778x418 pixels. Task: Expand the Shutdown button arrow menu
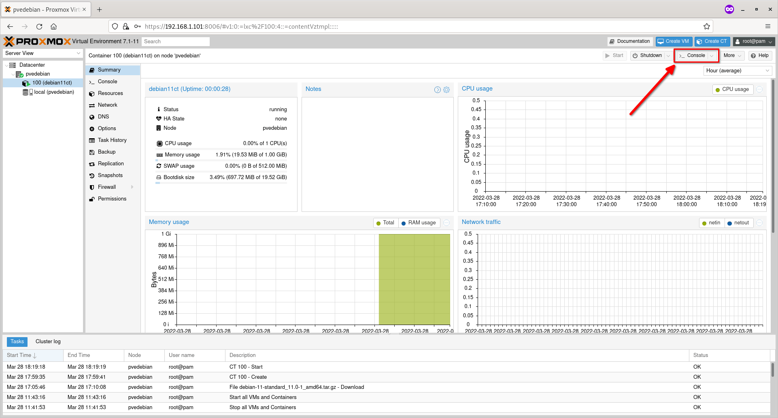(x=668, y=56)
